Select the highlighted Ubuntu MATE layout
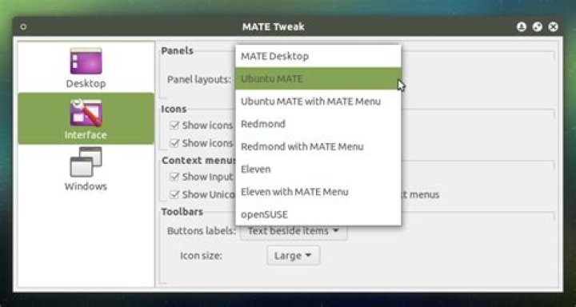The height and width of the screenshot is (307, 576). [x=318, y=78]
